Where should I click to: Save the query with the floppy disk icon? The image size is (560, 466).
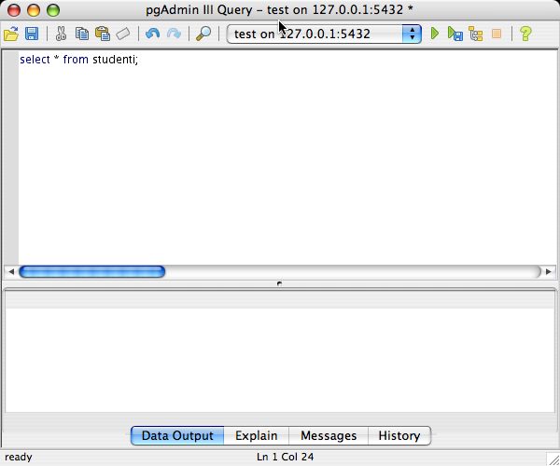[x=32, y=34]
